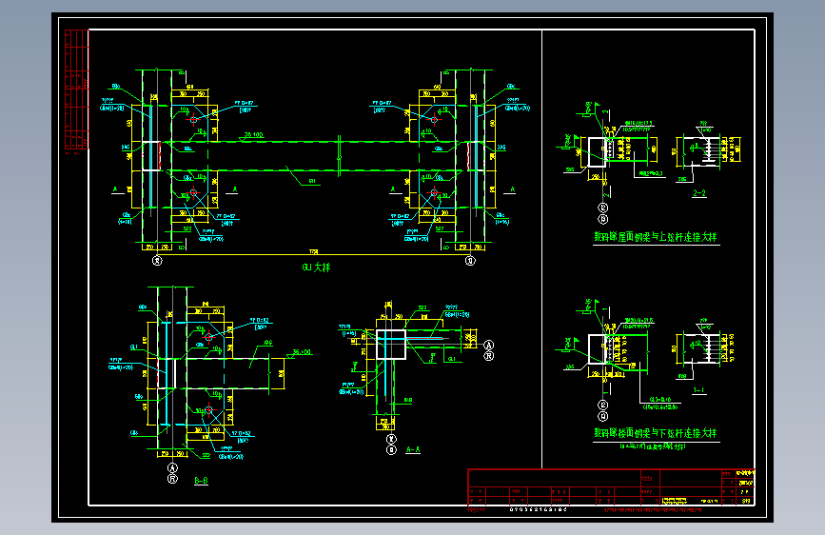825x535 pixels.
Task: Click the "A" axis bubble beneath the B-B section
Action: point(172,467)
